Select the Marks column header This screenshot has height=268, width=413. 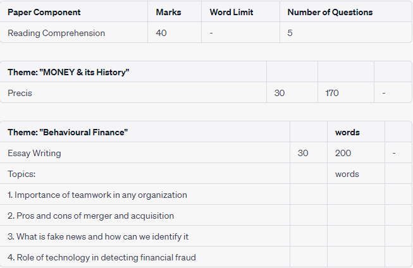tap(168, 12)
